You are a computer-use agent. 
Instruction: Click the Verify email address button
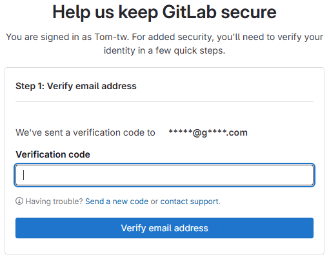(164, 228)
